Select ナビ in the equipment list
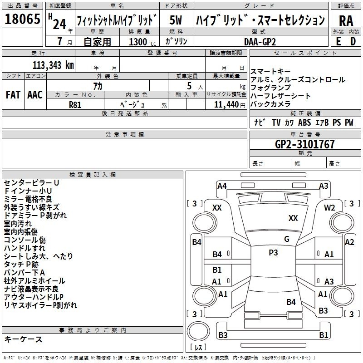Viewport: 363px width, 363px height. (260, 122)
